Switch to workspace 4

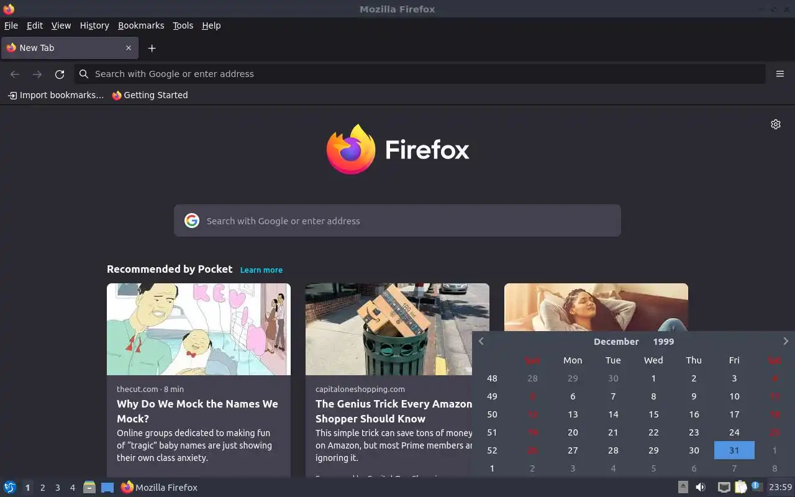(72, 488)
